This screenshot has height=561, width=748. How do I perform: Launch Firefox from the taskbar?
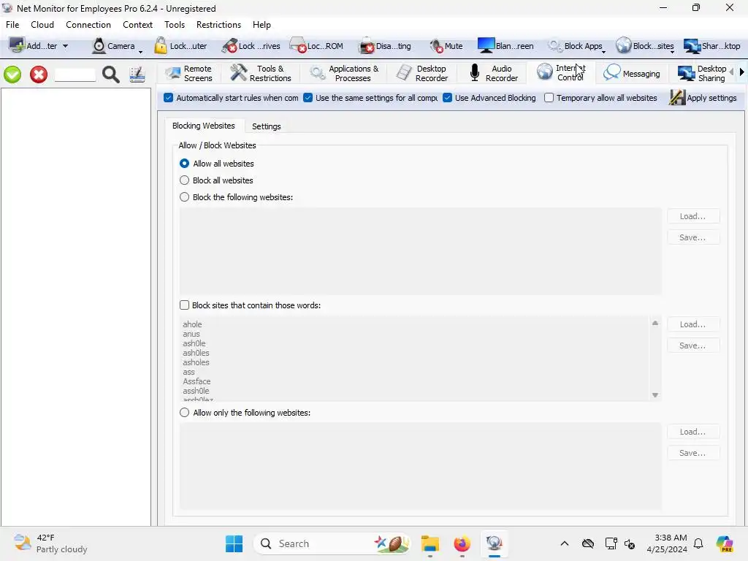pos(462,543)
